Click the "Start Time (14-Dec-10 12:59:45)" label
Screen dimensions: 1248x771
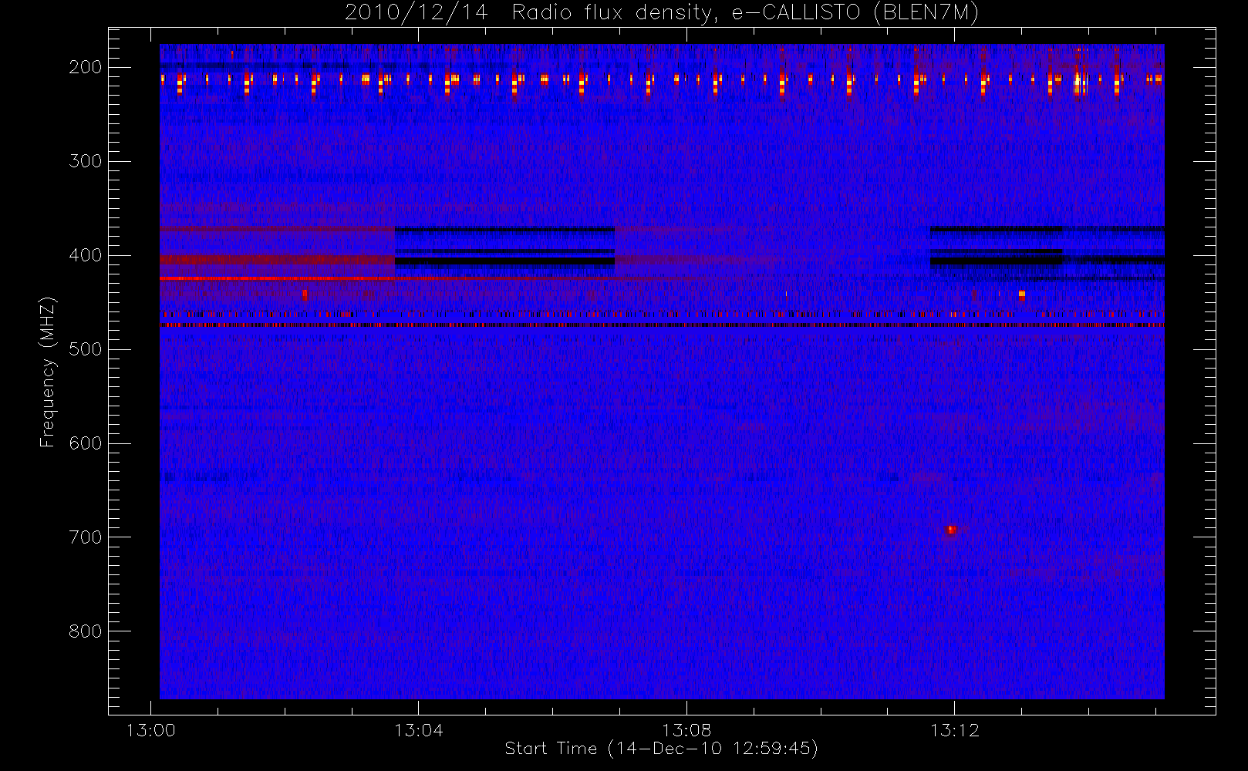[661, 749]
